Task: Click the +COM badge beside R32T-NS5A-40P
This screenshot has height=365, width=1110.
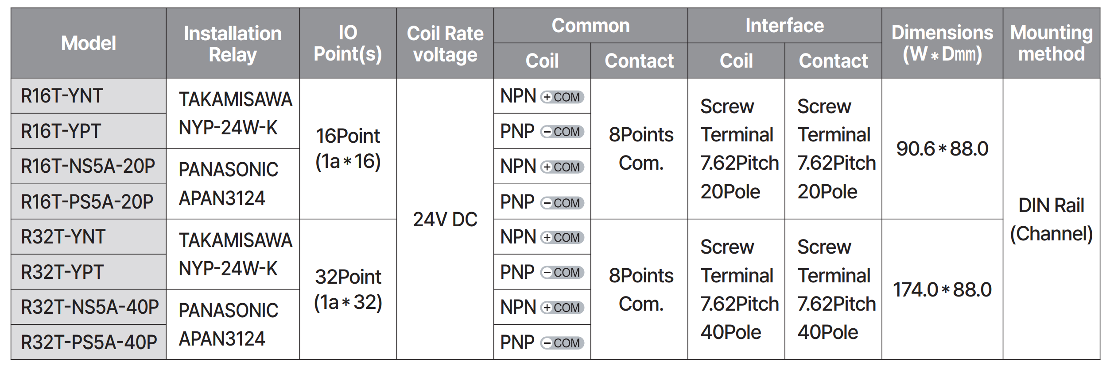Action: click(x=562, y=308)
